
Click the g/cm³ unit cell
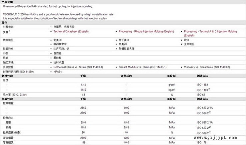coord(172,85)
